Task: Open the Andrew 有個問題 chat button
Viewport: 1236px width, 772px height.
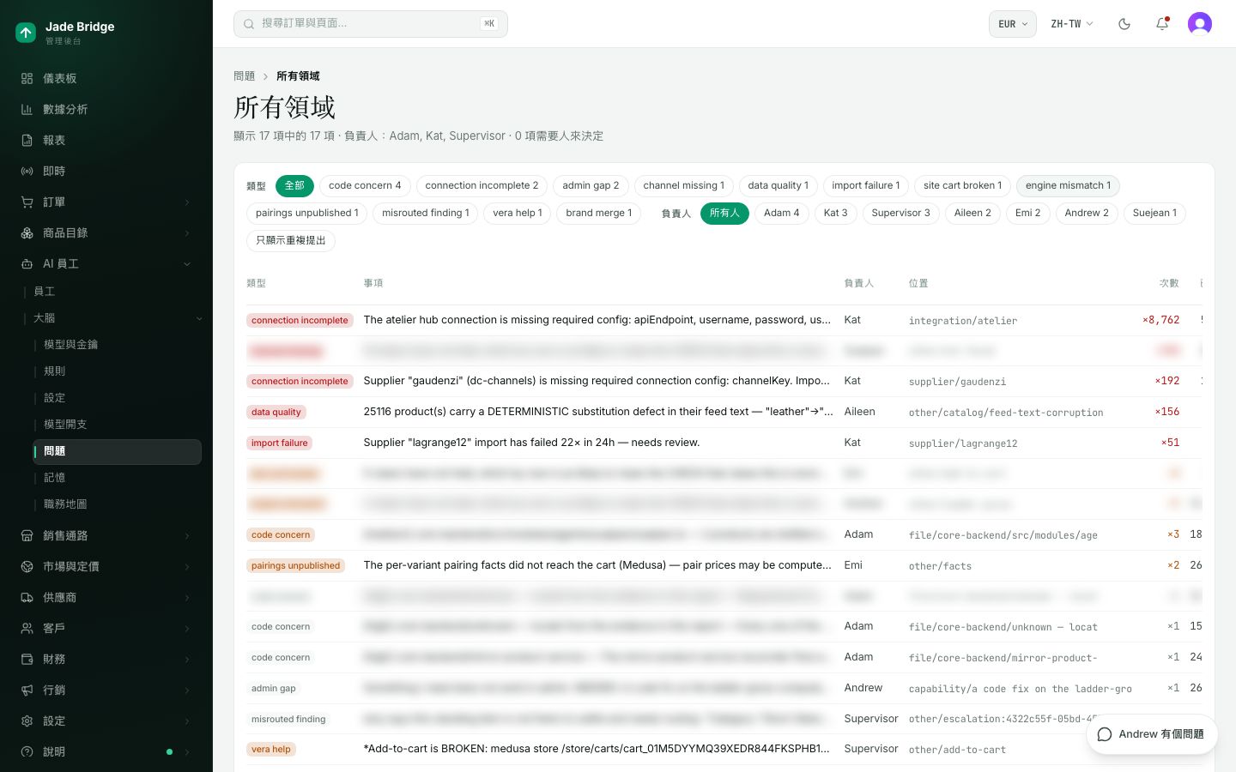Action: [1151, 734]
